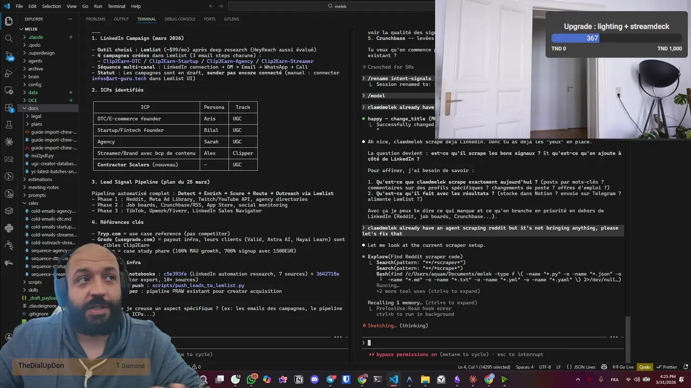This screenshot has width=691, height=388.
Task: Show hidden system tray icons
Action: coord(578,379)
